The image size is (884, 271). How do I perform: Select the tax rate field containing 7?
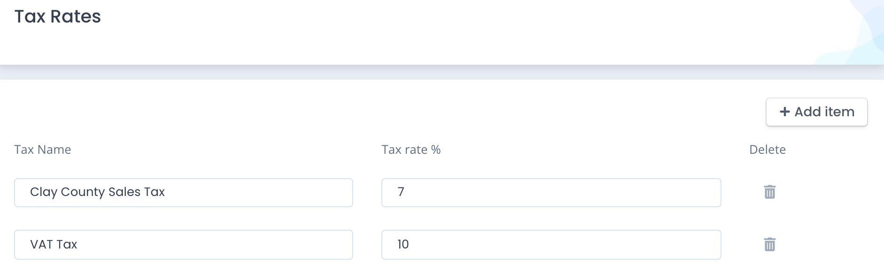(551, 193)
